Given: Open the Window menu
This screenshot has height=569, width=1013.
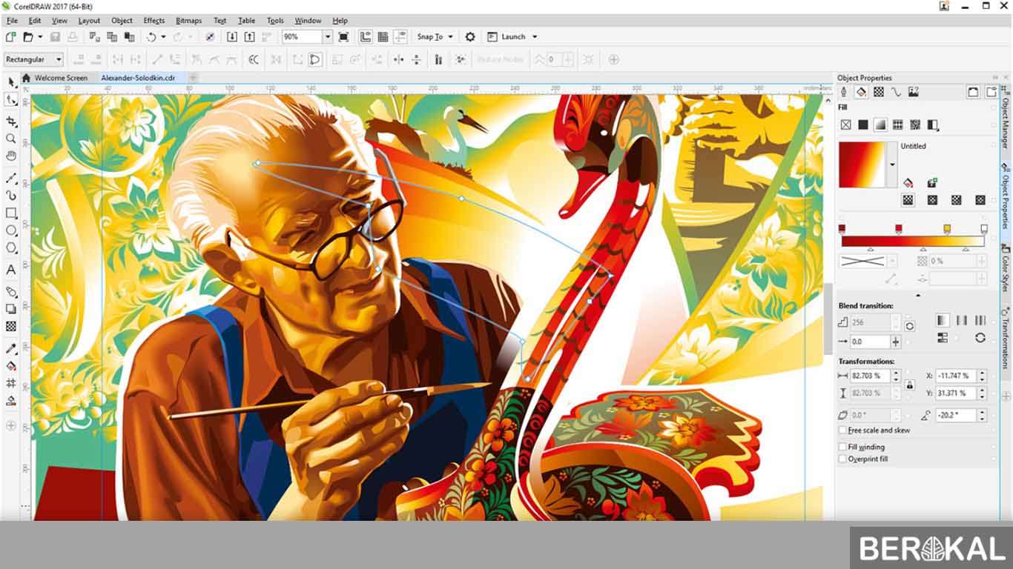Looking at the screenshot, I should (x=308, y=21).
